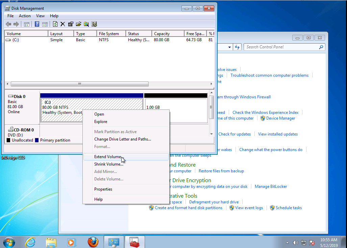The height and width of the screenshot is (248, 347).
Task: Open Firefox from the taskbar
Action: (93, 242)
